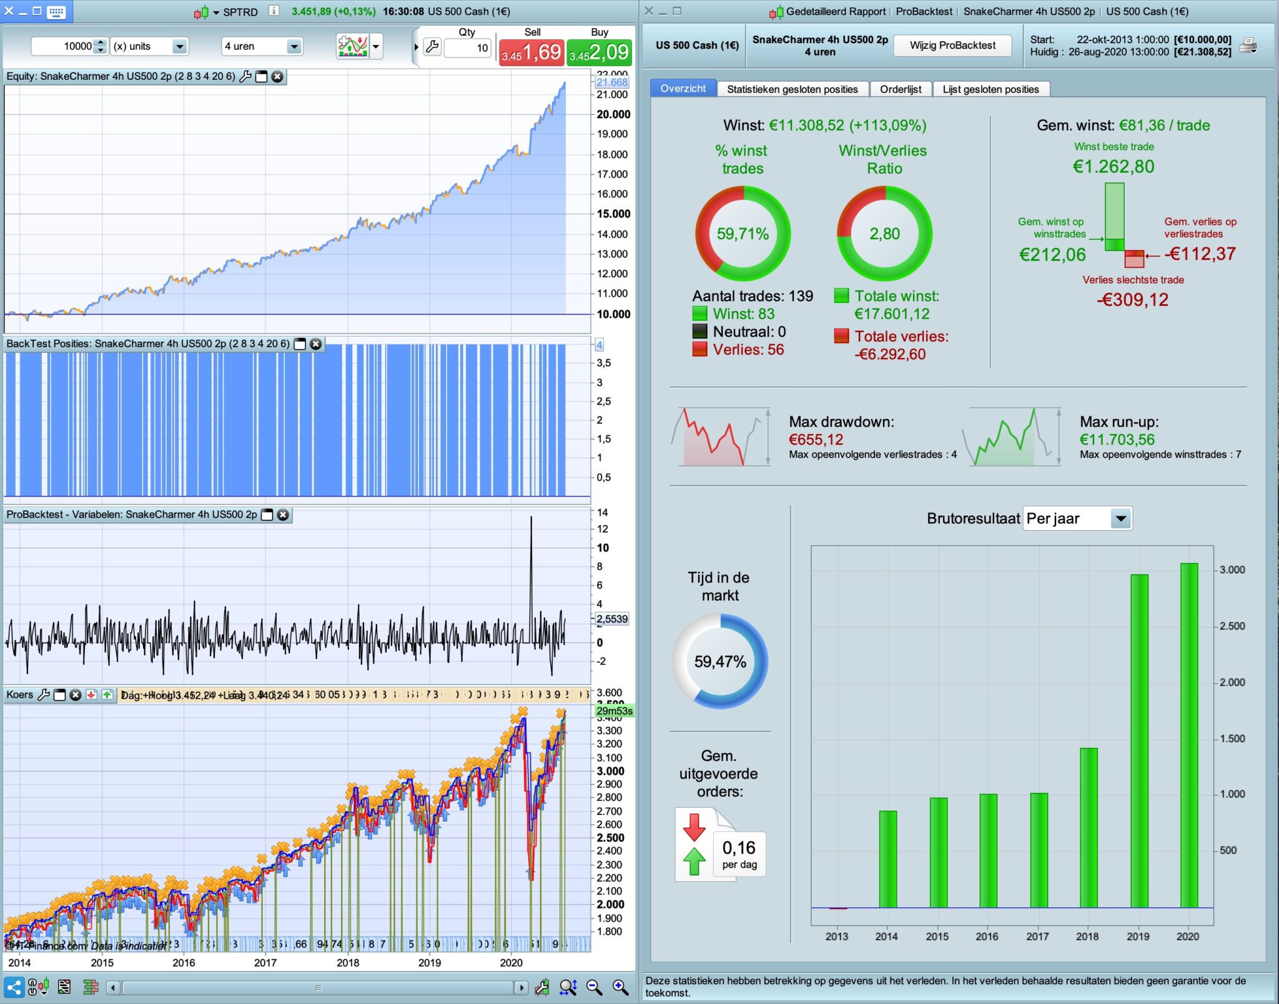Remove the BackTest Posities panel
The image size is (1279, 1004).
point(316,344)
